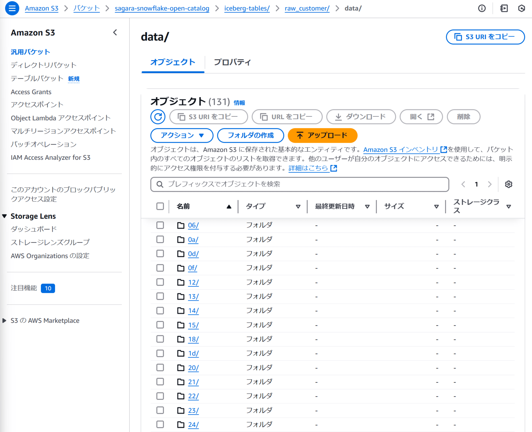Open IAM Access Analyzer for S3
The image size is (532, 432).
tap(51, 157)
